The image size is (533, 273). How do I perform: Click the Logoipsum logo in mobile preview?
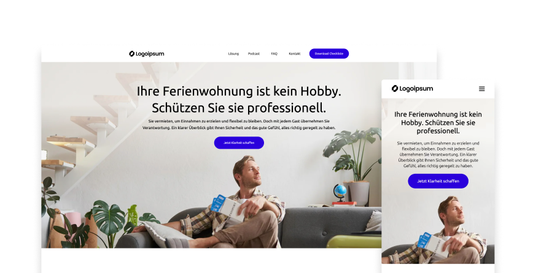pyautogui.click(x=412, y=89)
